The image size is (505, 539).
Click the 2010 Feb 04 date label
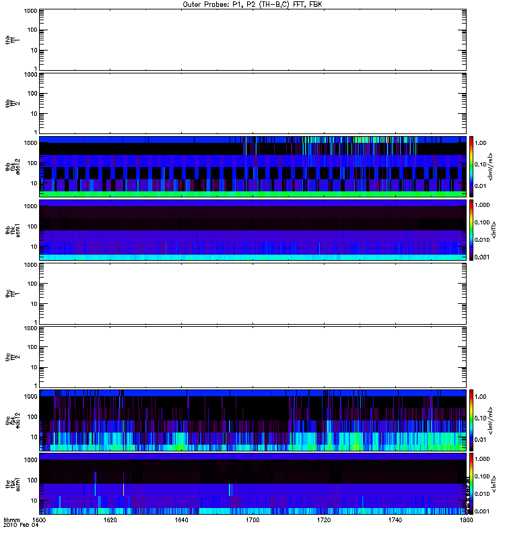21,526
